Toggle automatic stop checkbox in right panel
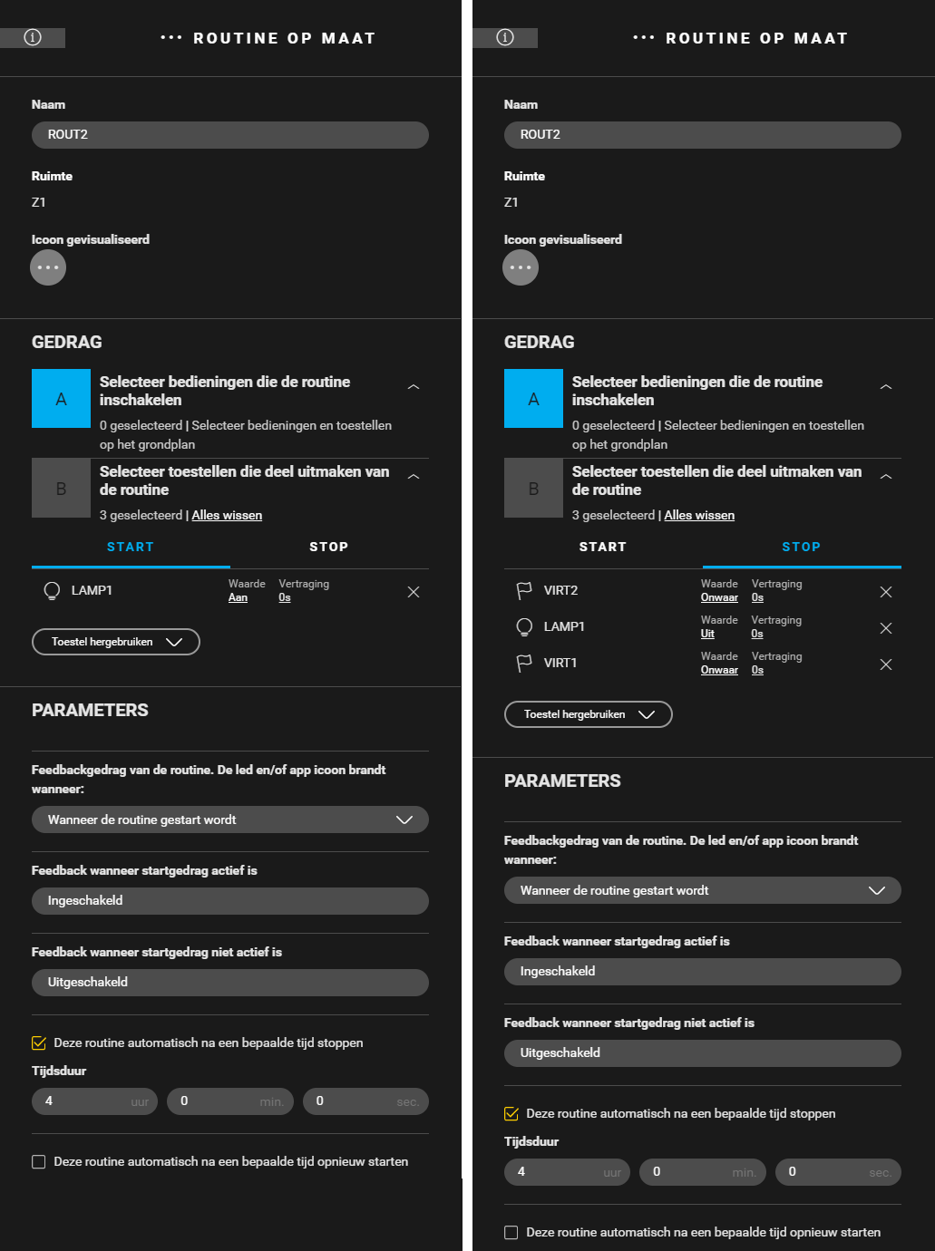The height and width of the screenshot is (1251, 935). [511, 1113]
